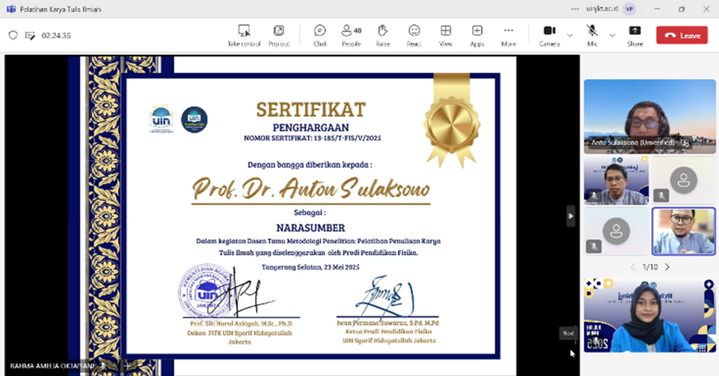This screenshot has width=719, height=376.
Task: Open the More actions menu
Action: [508, 35]
